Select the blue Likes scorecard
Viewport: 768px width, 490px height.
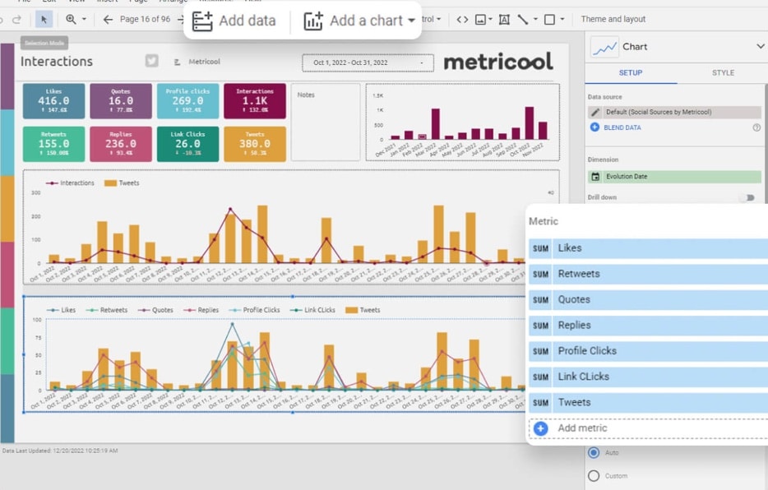[x=54, y=101]
